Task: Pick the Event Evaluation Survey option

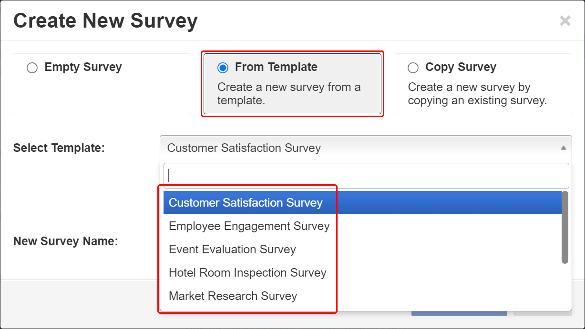Action: [232, 249]
